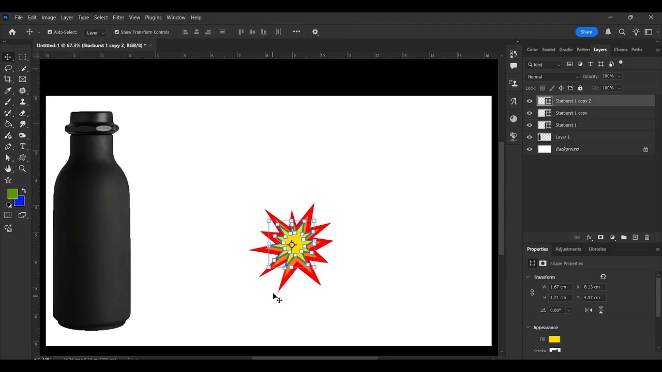Hide the Starburst 1 layer
Screen dimensions: 662x372
coord(530,125)
